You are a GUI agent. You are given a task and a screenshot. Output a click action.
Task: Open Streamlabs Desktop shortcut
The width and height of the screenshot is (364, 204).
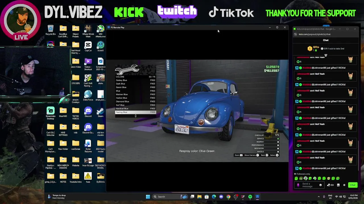click(51, 113)
